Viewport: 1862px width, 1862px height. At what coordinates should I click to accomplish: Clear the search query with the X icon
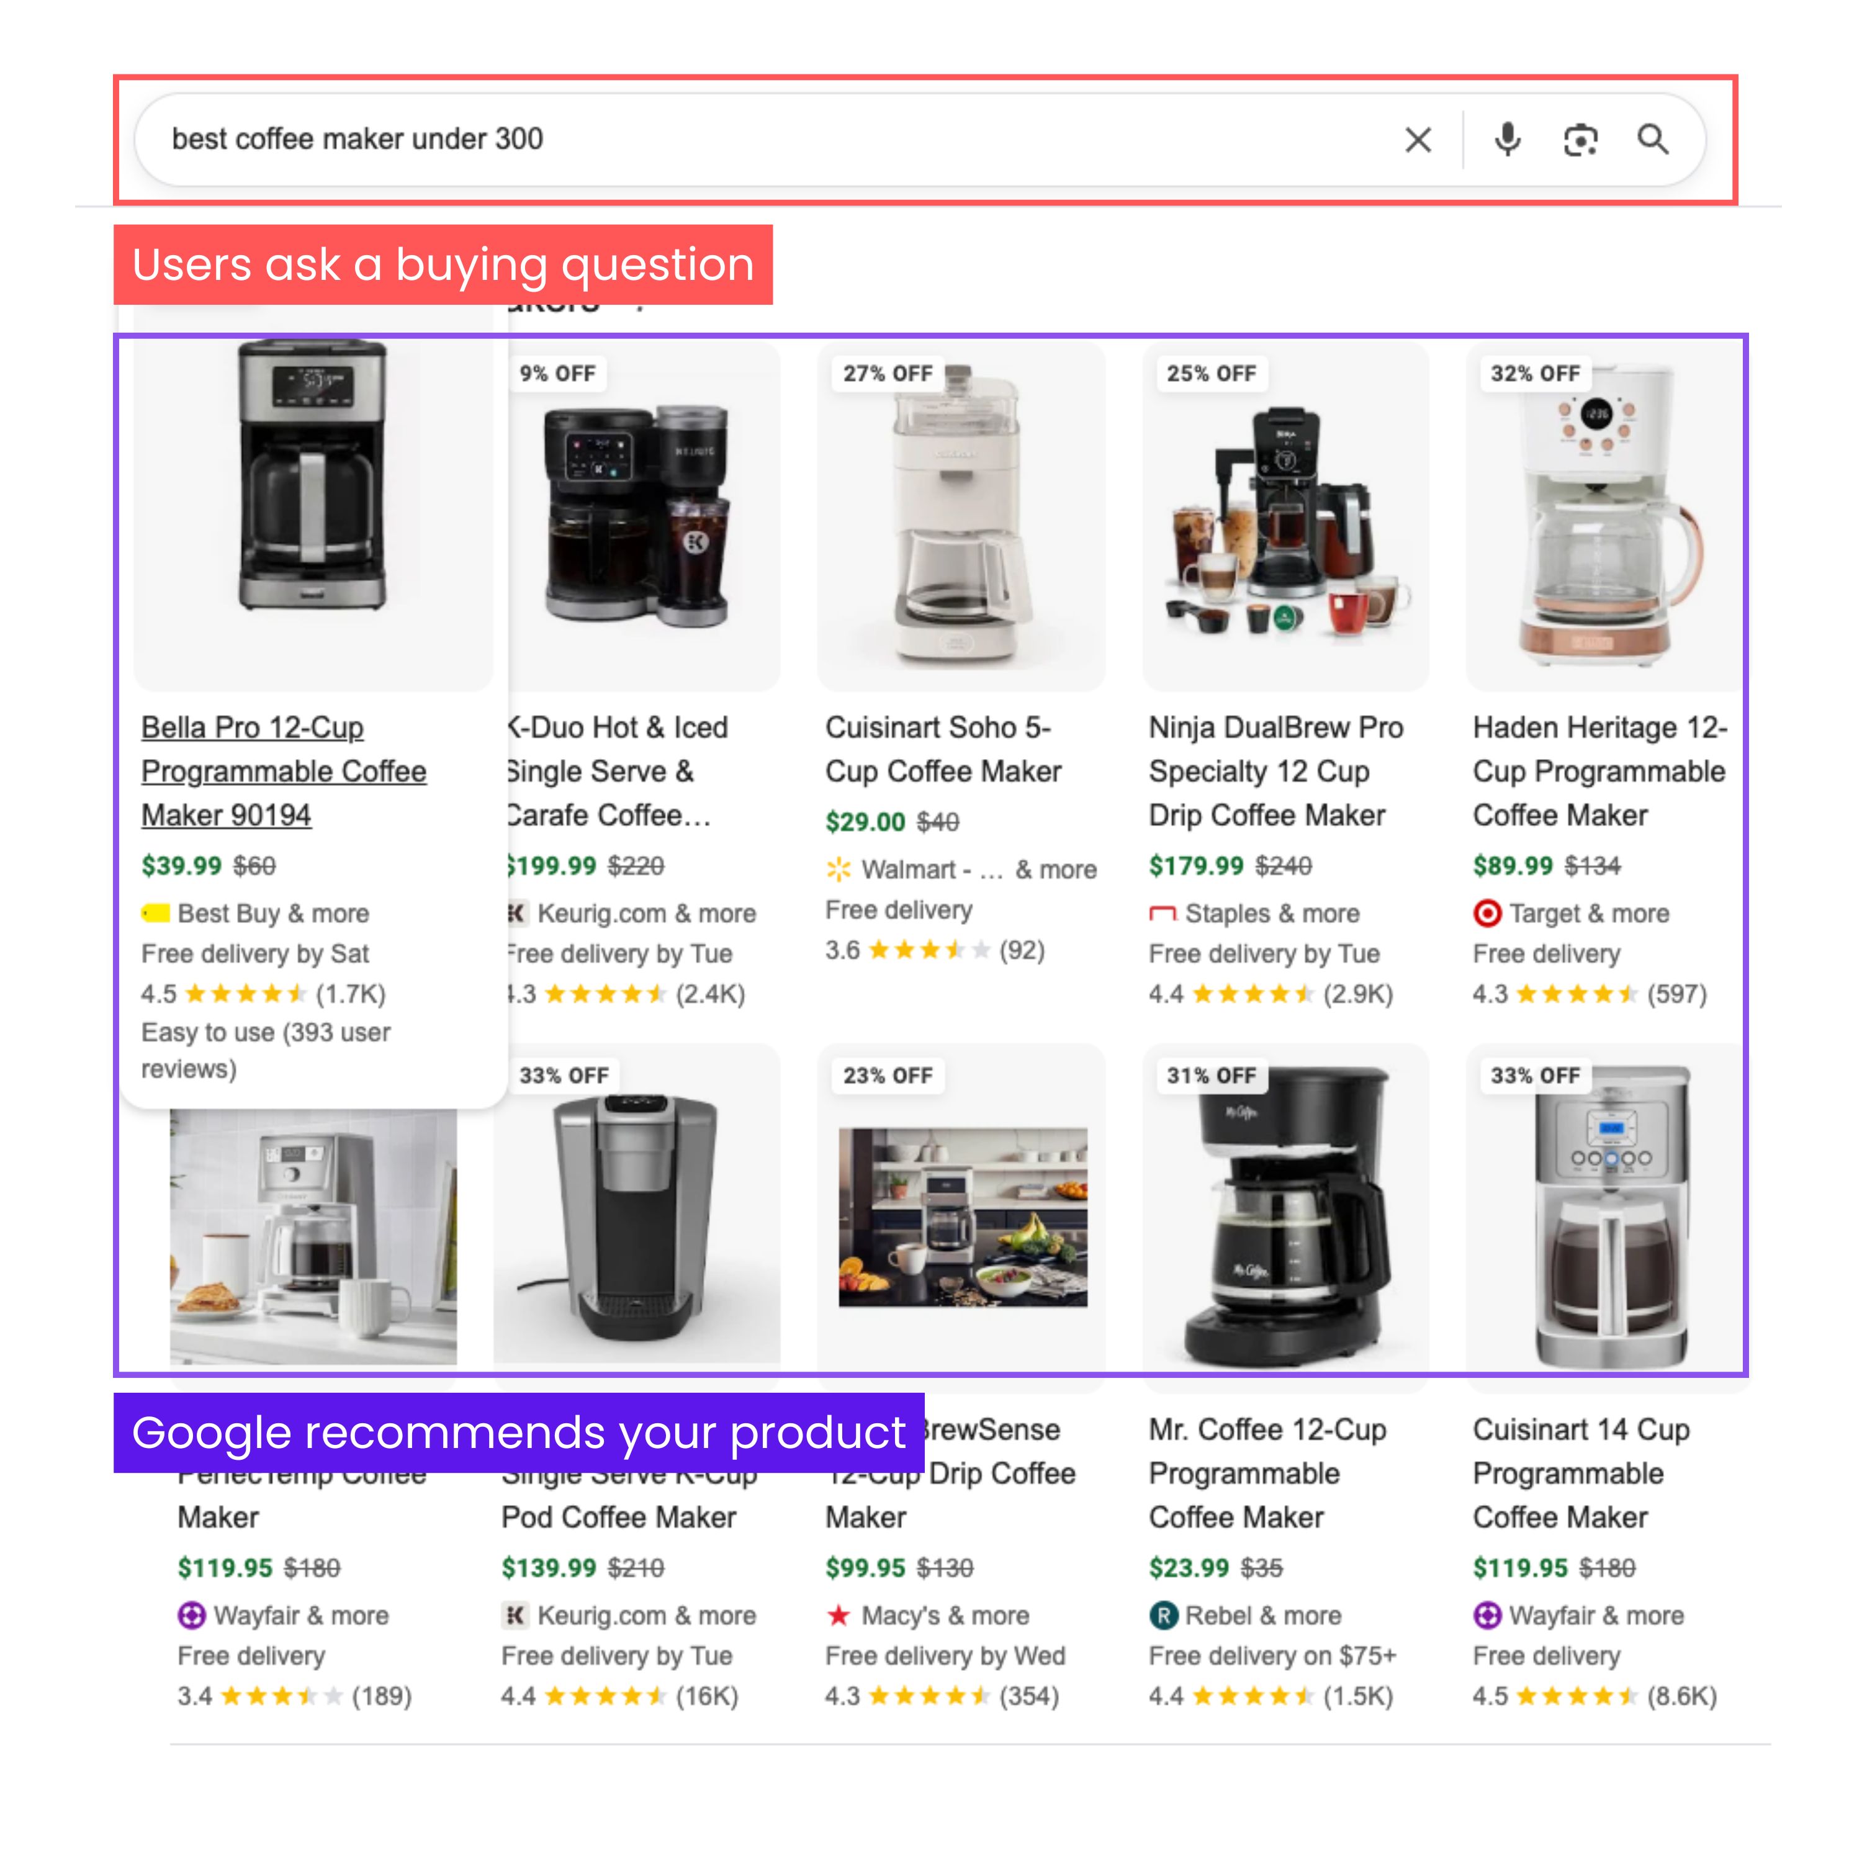(x=1418, y=140)
